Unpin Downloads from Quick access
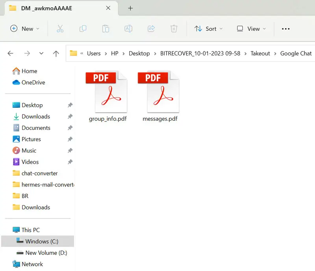 (x=70, y=116)
